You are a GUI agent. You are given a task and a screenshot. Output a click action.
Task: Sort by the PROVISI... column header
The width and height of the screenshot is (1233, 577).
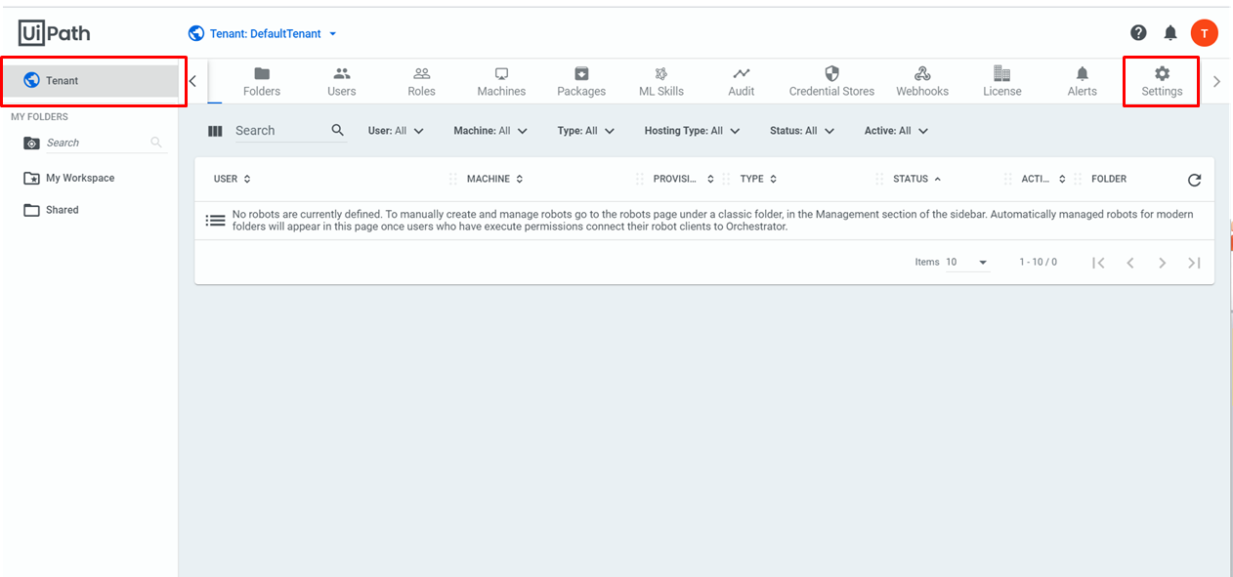click(683, 180)
